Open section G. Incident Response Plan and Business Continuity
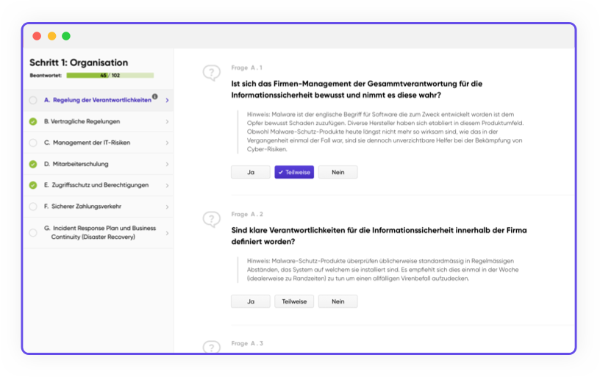600x377 pixels. (x=99, y=232)
